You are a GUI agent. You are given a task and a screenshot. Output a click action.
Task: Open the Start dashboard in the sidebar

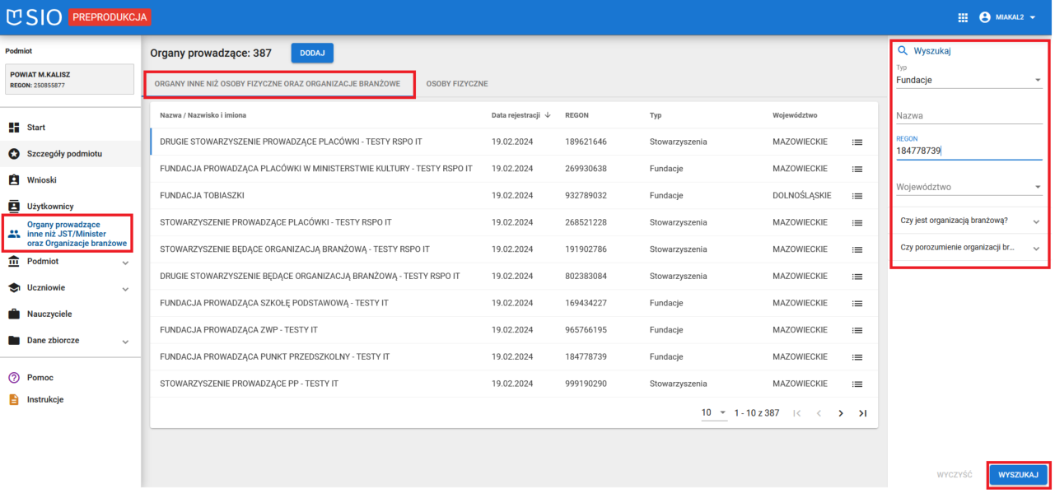pyautogui.click(x=35, y=128)
